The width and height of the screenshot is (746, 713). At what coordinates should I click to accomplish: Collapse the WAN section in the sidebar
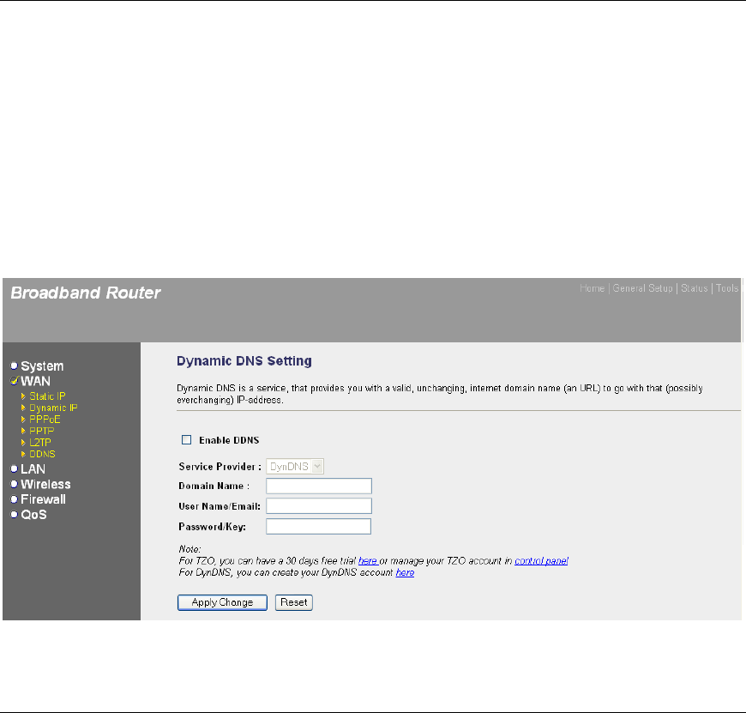click(x=35, y=381)
